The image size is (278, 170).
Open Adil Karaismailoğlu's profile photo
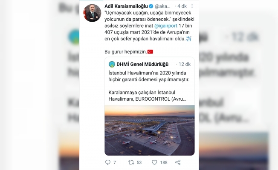92,13
